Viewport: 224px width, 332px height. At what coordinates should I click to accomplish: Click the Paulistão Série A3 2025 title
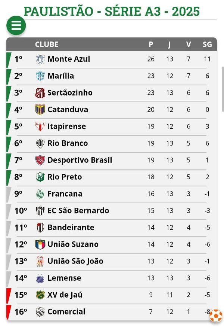point(112,12)
